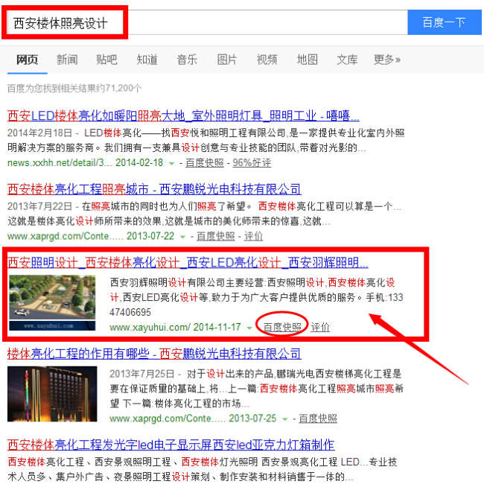This screenshot has height=484, width=484.
Task: Expand the arrow next to www.xaprgd.com 2013-07-22
Action: pos(182,237)
